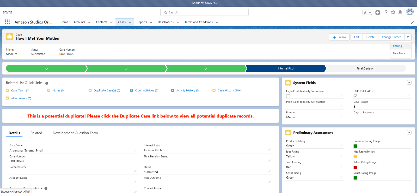Edit Internal Status with its pencil icon

pyautogui.click(x=270, y=149)
